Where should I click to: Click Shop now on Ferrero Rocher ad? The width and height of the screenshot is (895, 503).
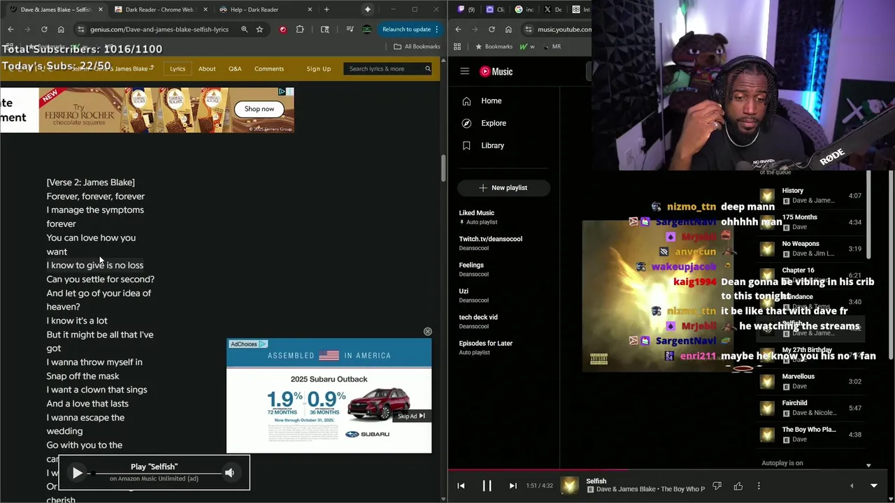(259, 109)
